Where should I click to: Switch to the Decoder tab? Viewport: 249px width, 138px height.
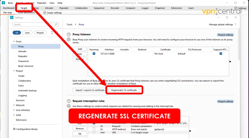click(115, 8)
